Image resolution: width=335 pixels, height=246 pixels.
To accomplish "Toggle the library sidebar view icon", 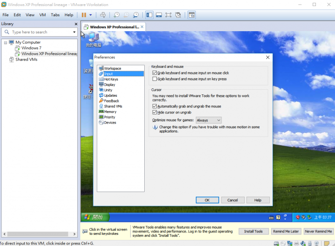I will click(149, 15).
